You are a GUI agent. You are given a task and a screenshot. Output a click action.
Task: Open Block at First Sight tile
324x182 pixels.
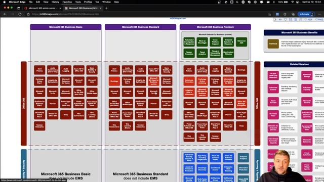[x=202, y=42]
